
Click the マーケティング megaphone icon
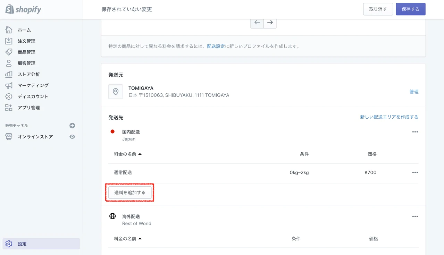point(9,85)
